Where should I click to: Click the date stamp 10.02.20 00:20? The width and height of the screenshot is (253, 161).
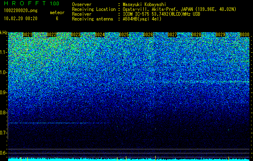(x=21, y=19)
